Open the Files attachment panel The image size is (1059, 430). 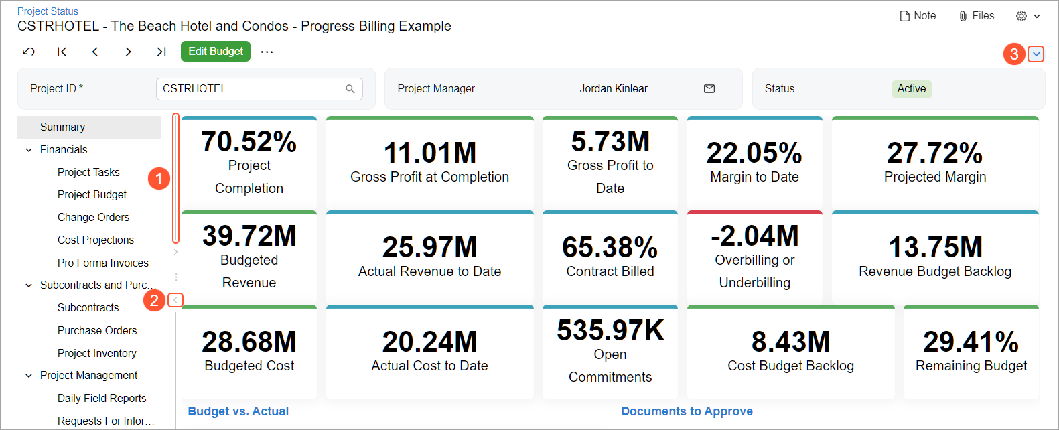point(977,16)
